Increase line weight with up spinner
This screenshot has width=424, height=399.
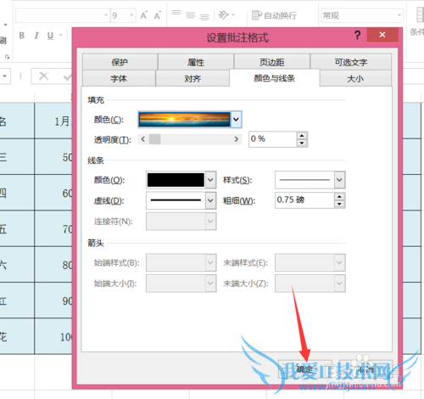tap(339, 196)
